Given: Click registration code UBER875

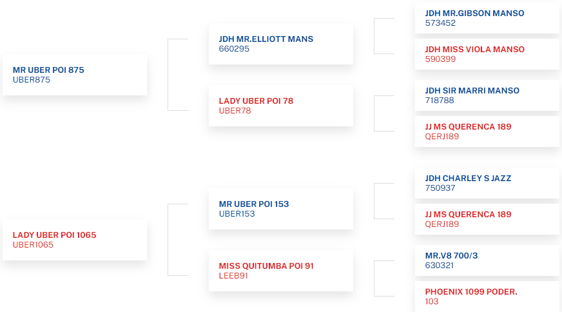Looking at the screenshot, I should point(32,80).
